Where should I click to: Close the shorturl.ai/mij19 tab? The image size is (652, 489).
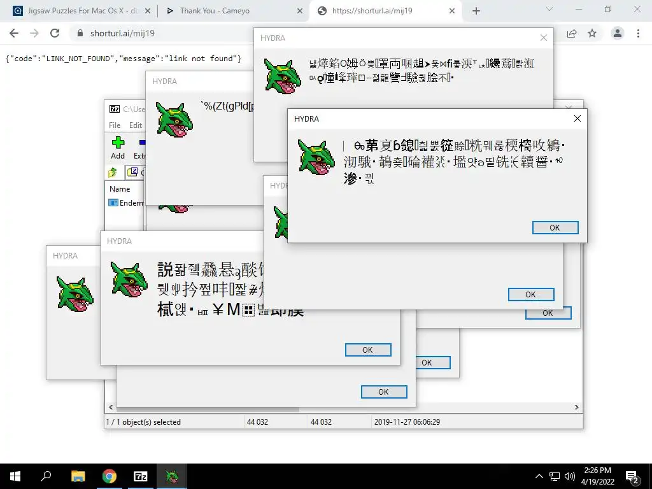pos(452,11)
